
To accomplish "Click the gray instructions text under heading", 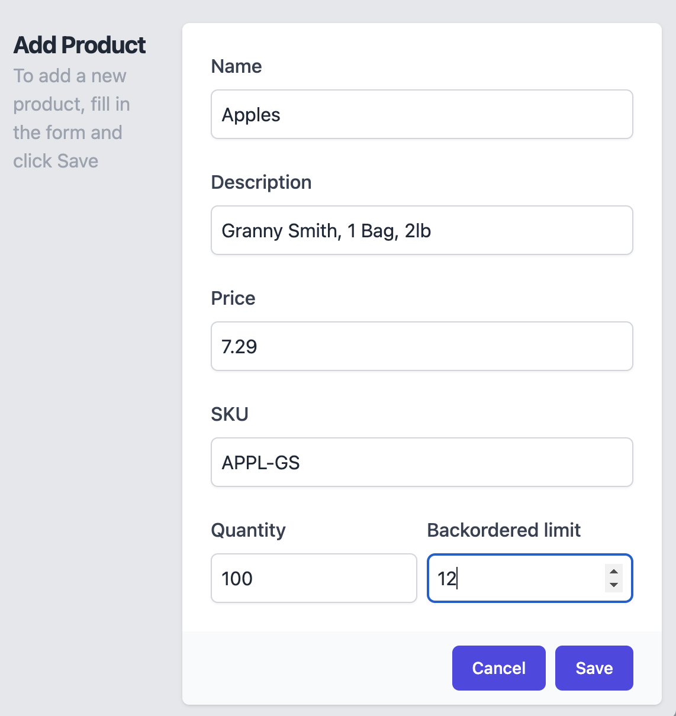I will click(x=72, y=118).
